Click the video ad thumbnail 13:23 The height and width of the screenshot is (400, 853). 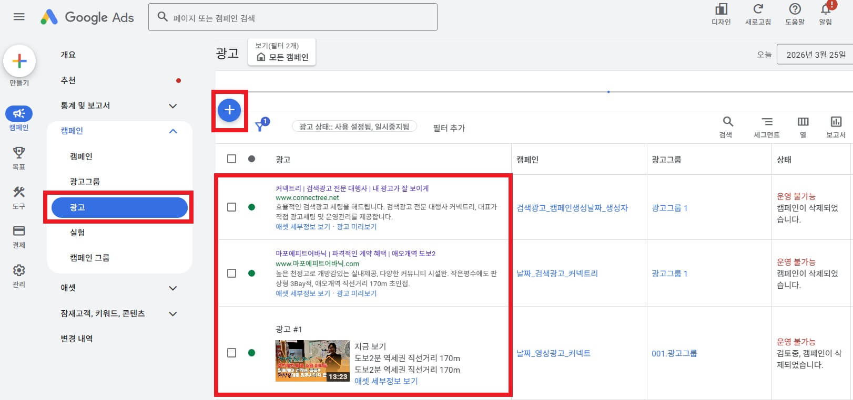(312, 361)
